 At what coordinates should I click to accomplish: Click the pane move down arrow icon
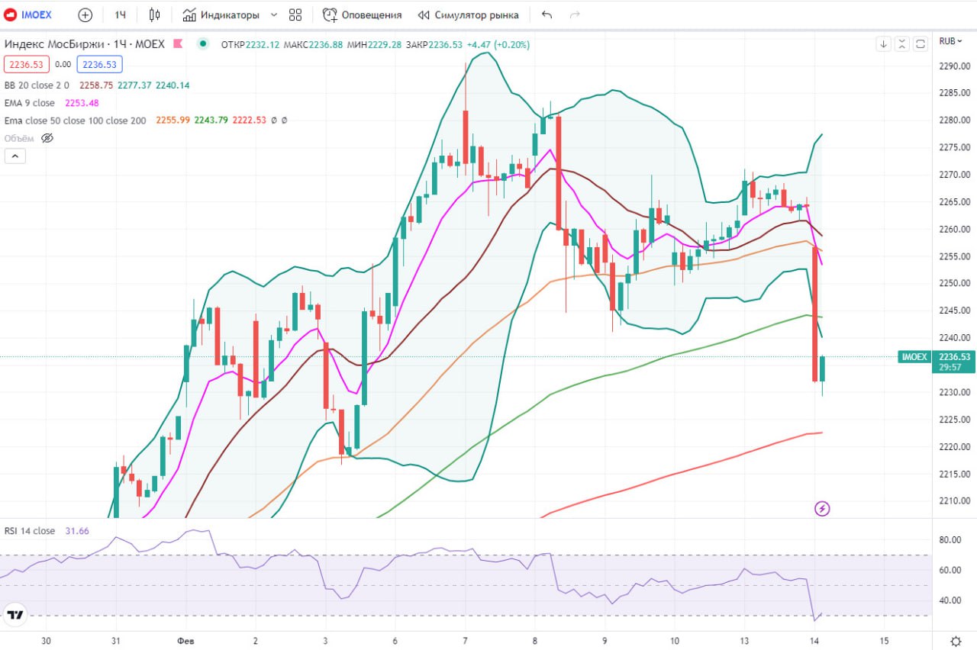click(x=884, y=44)
